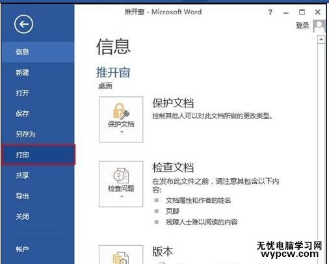Select 信息 in the backstage menu

[38, 52]
